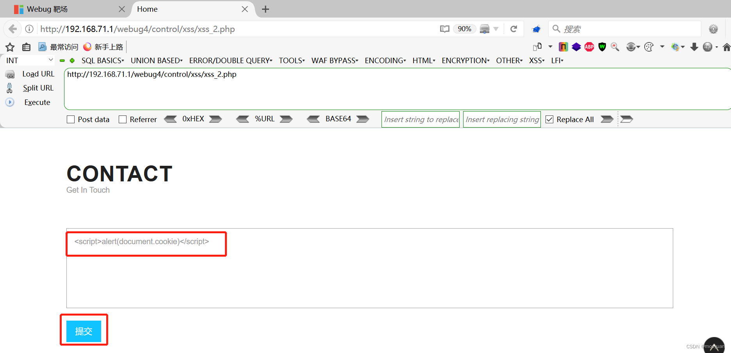731x353 pixels.
Task: Open a new browser tab
Action: 266,9
